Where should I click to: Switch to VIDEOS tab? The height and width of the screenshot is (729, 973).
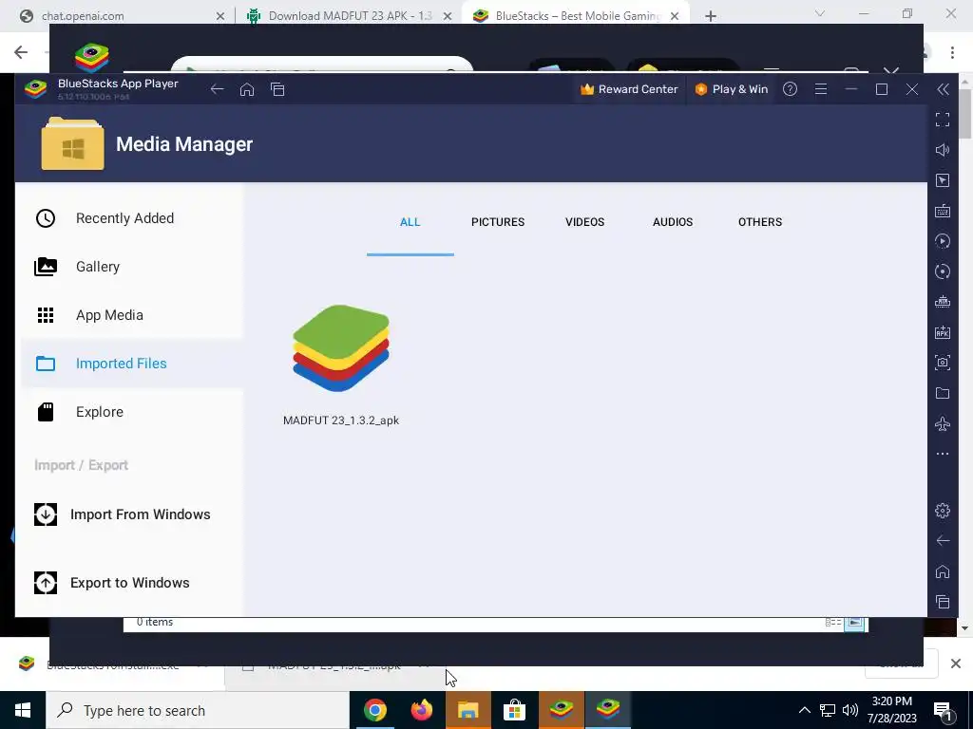(584, 222)
